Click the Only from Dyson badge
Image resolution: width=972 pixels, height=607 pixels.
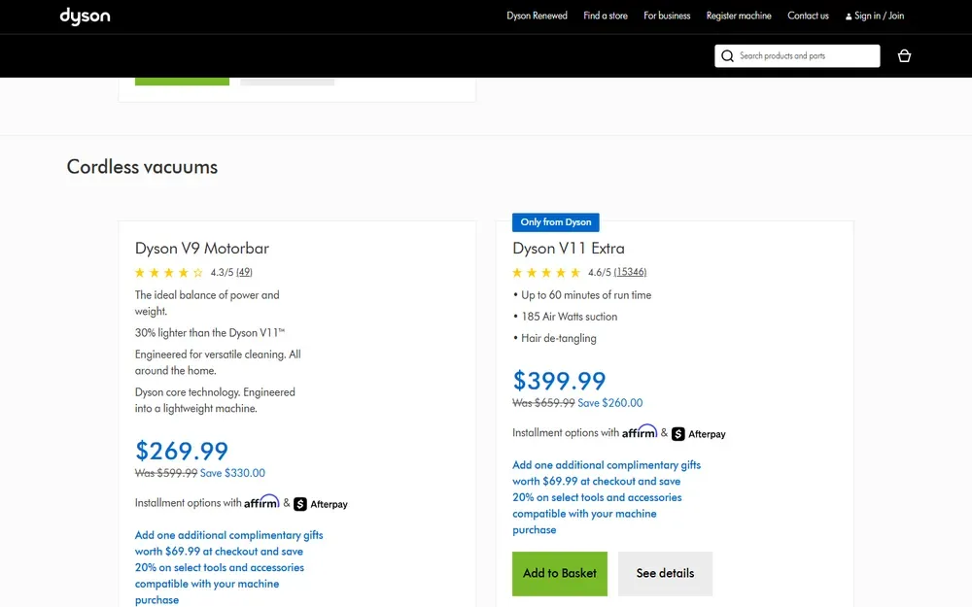point(555,222)
